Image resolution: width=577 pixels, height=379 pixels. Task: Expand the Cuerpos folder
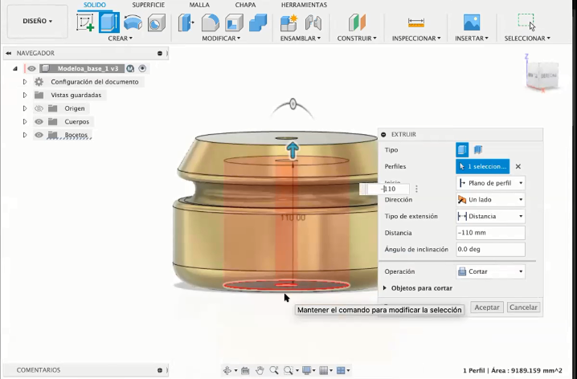pos(25,122)
